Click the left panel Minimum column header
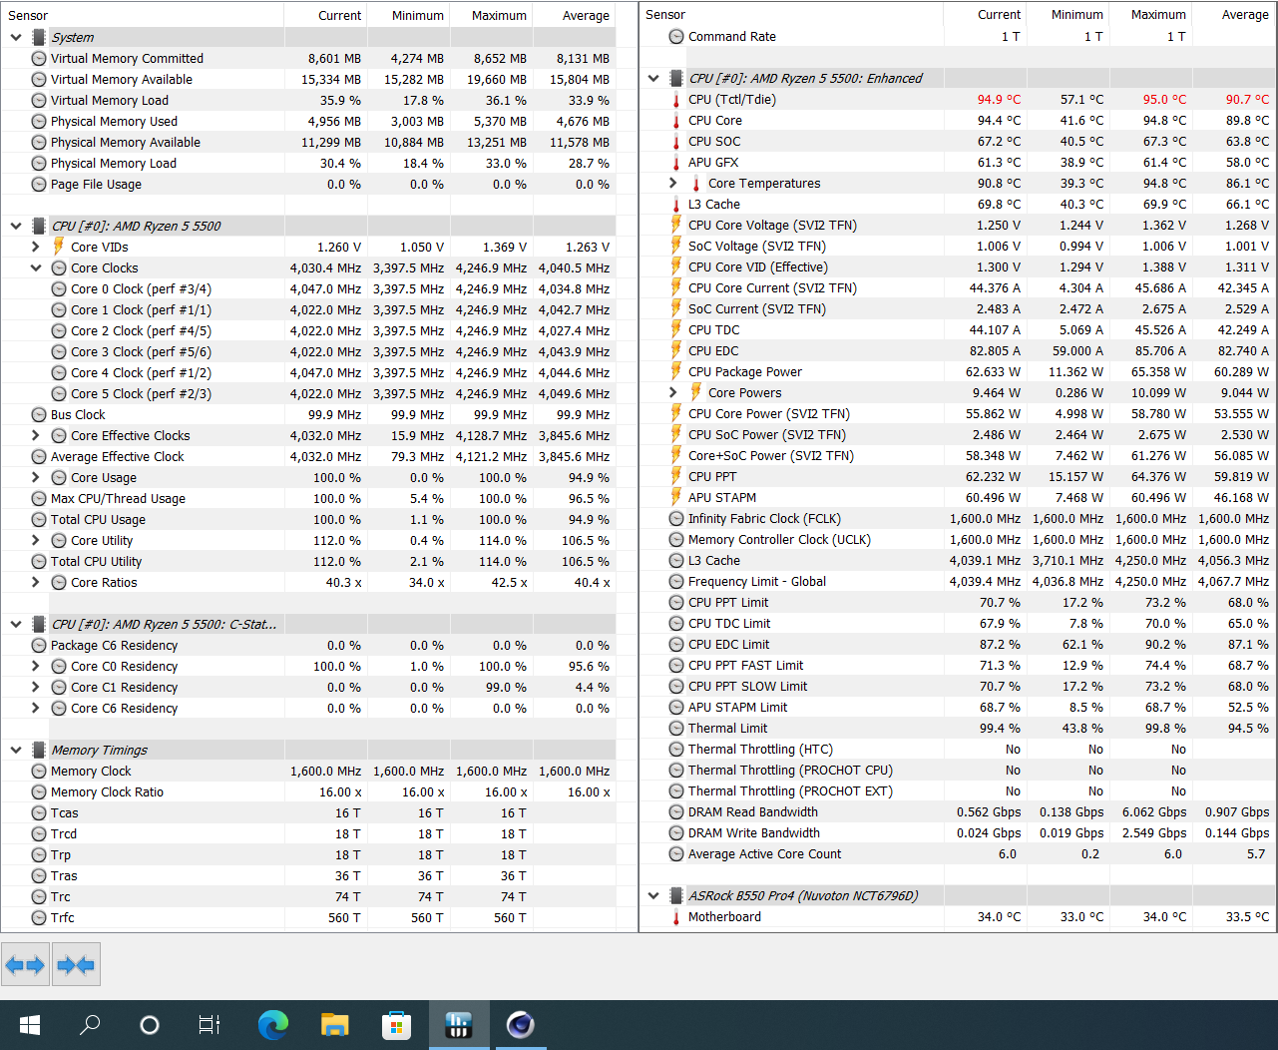The image size is (1278, 1050). pos(408,15)
